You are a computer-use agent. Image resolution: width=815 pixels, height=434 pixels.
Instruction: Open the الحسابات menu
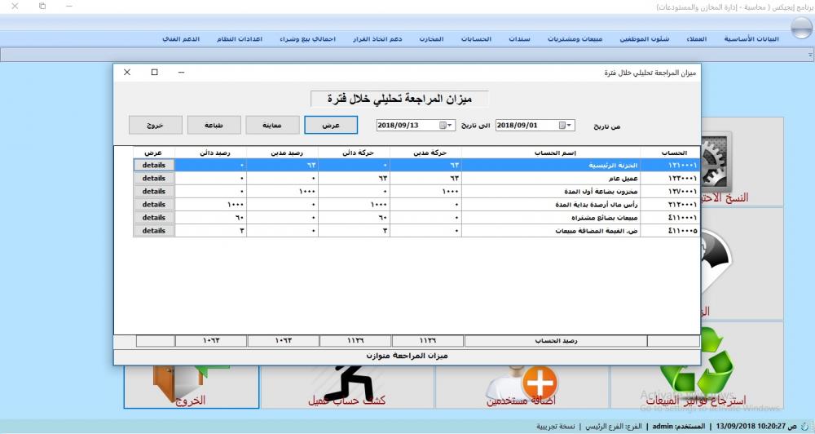click(476, 39)
